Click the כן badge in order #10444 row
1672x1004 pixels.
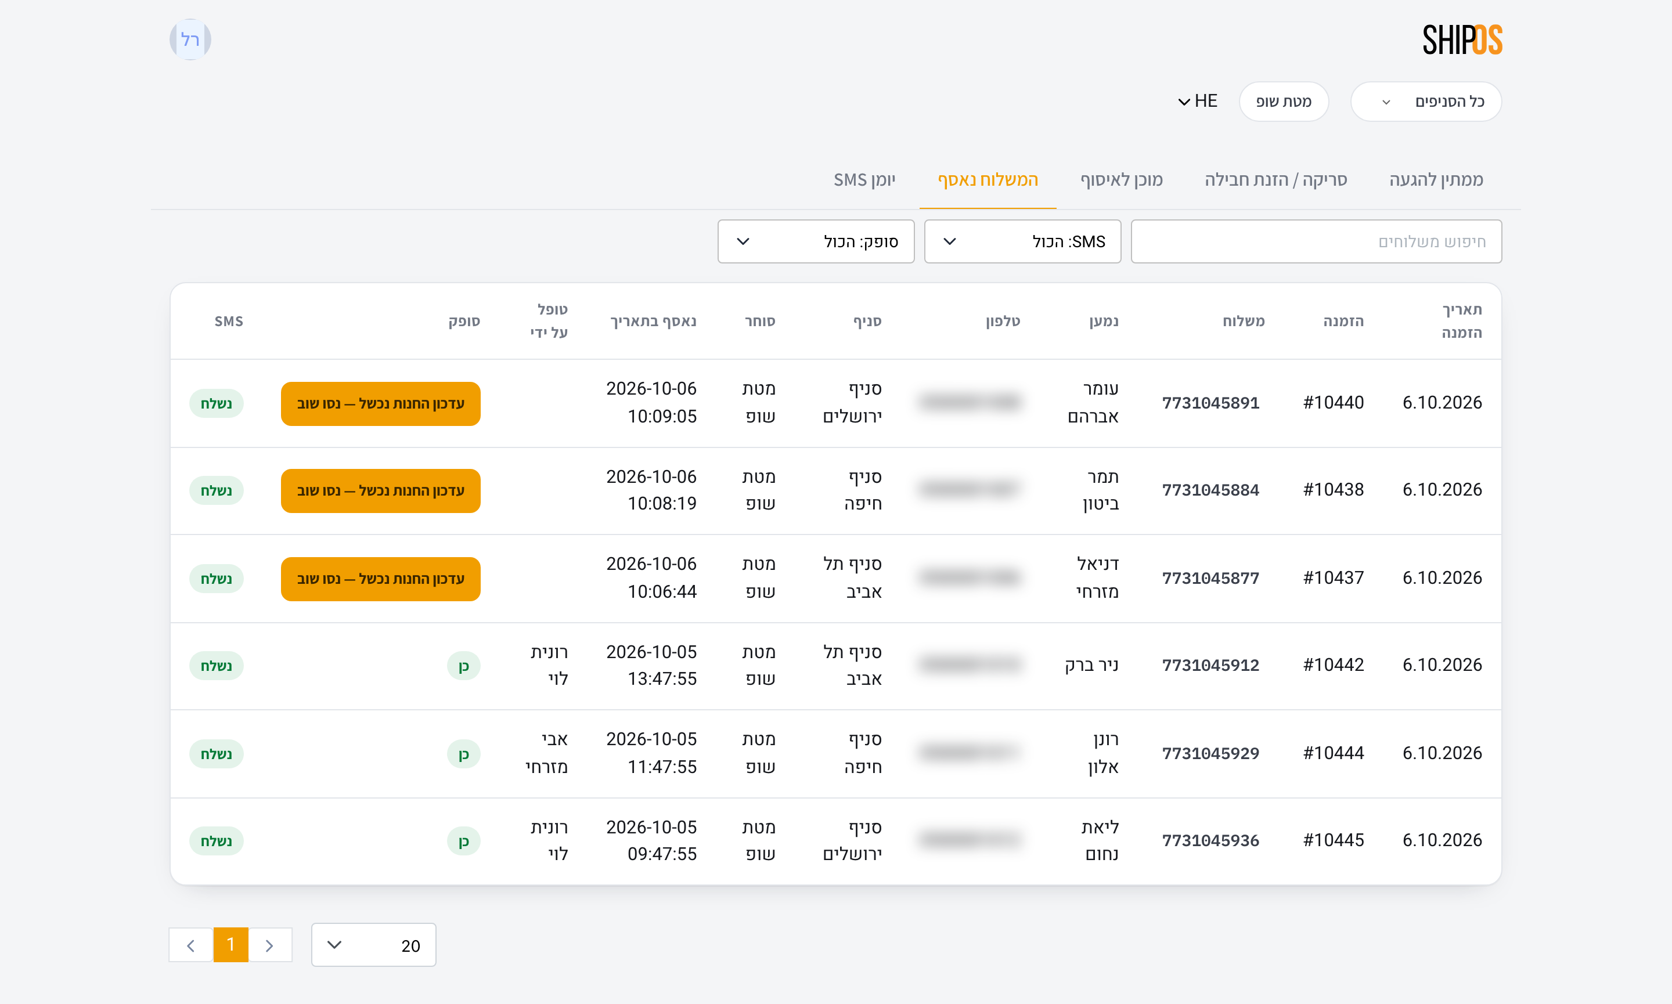pyautogui.click(x=463, y=754)
